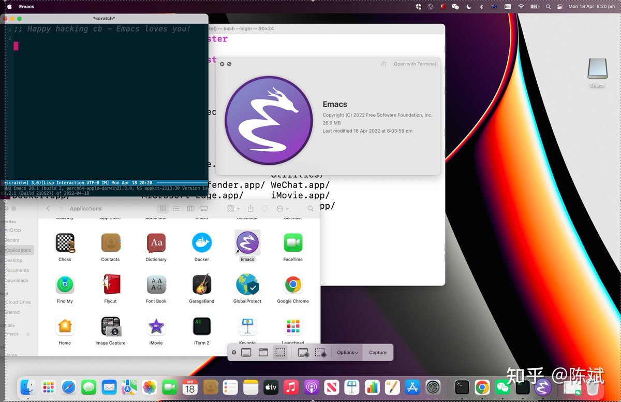
Task: Switch Finder to list view
Action: [176, 208]
